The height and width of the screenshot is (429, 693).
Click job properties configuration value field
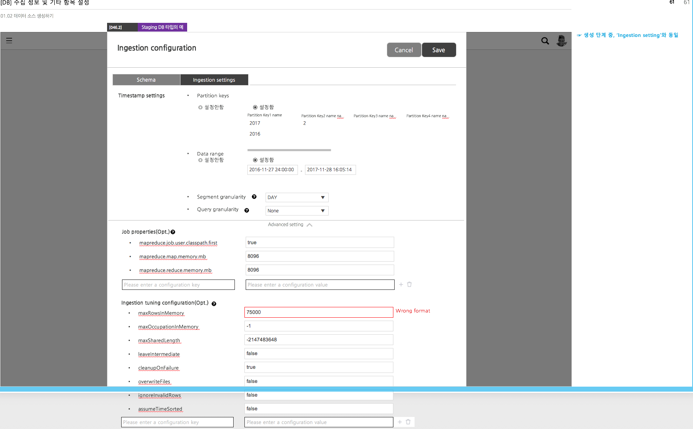click(320, 285)
